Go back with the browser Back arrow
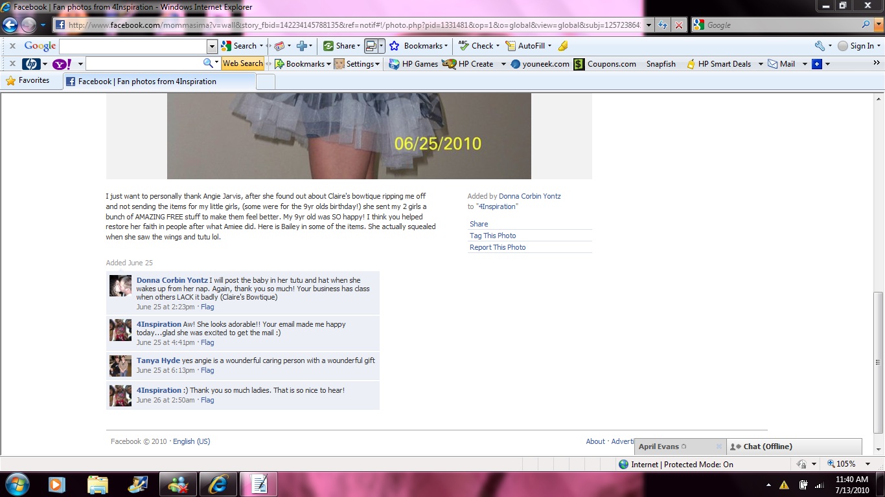Viewport: 885px width, 497px height. tap(10, 25)
